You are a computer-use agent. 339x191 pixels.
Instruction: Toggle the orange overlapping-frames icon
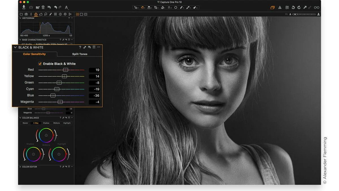(272, 7)
